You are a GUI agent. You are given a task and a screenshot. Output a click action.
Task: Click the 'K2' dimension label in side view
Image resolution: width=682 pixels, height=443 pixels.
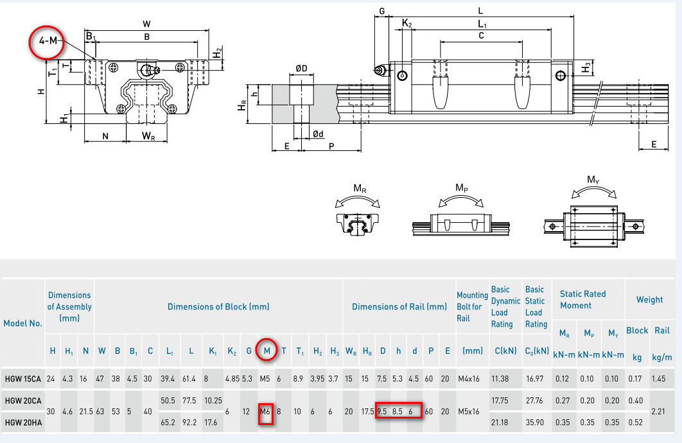pyautogui.click(x=407, y=23)
